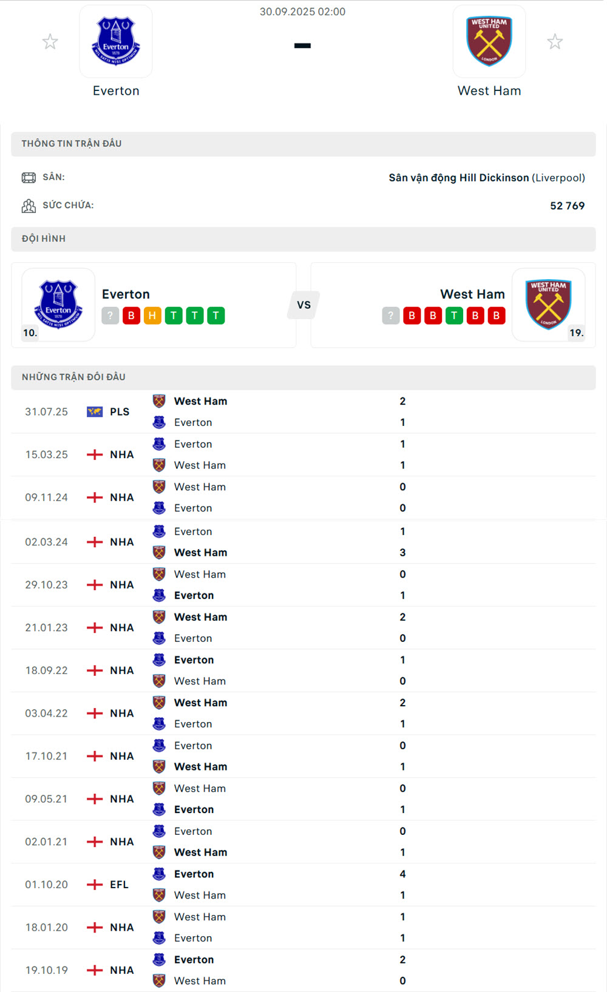Screen dimensions: 607x992
Task: Open the Everton link in the head-to-head list
Action: [x=193, y=422]
